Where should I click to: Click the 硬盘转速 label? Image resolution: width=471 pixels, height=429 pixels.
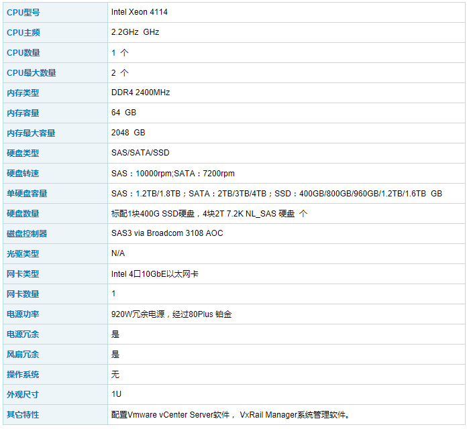tap(23, 173)
